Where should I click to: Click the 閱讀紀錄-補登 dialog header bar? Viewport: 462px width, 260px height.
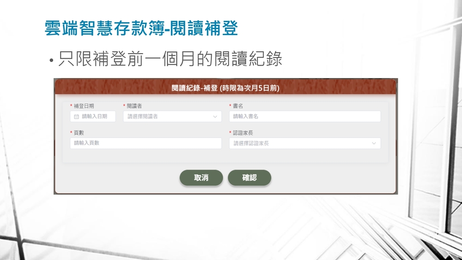pyautogui.click(x=225, y=87)
